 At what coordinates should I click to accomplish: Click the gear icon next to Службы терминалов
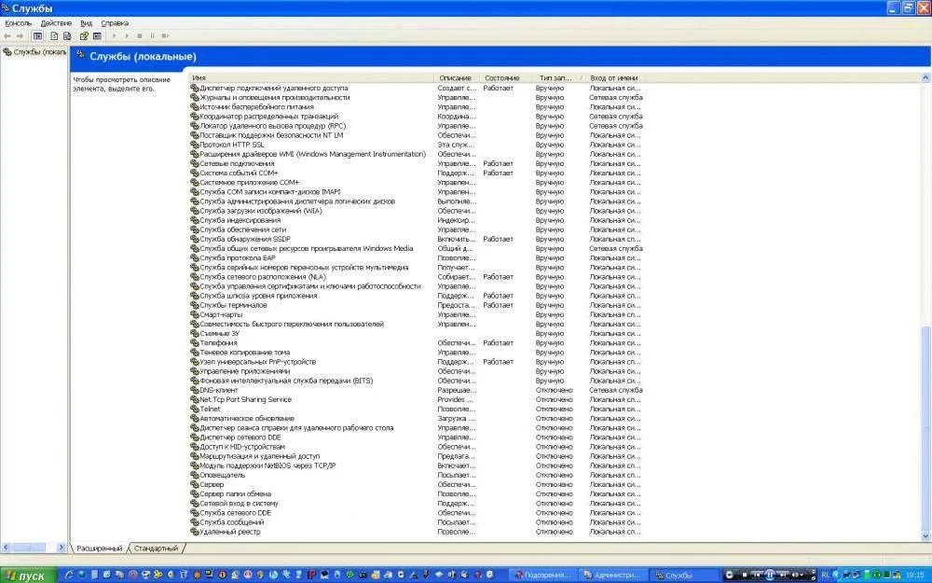click(x=195, y=305)
